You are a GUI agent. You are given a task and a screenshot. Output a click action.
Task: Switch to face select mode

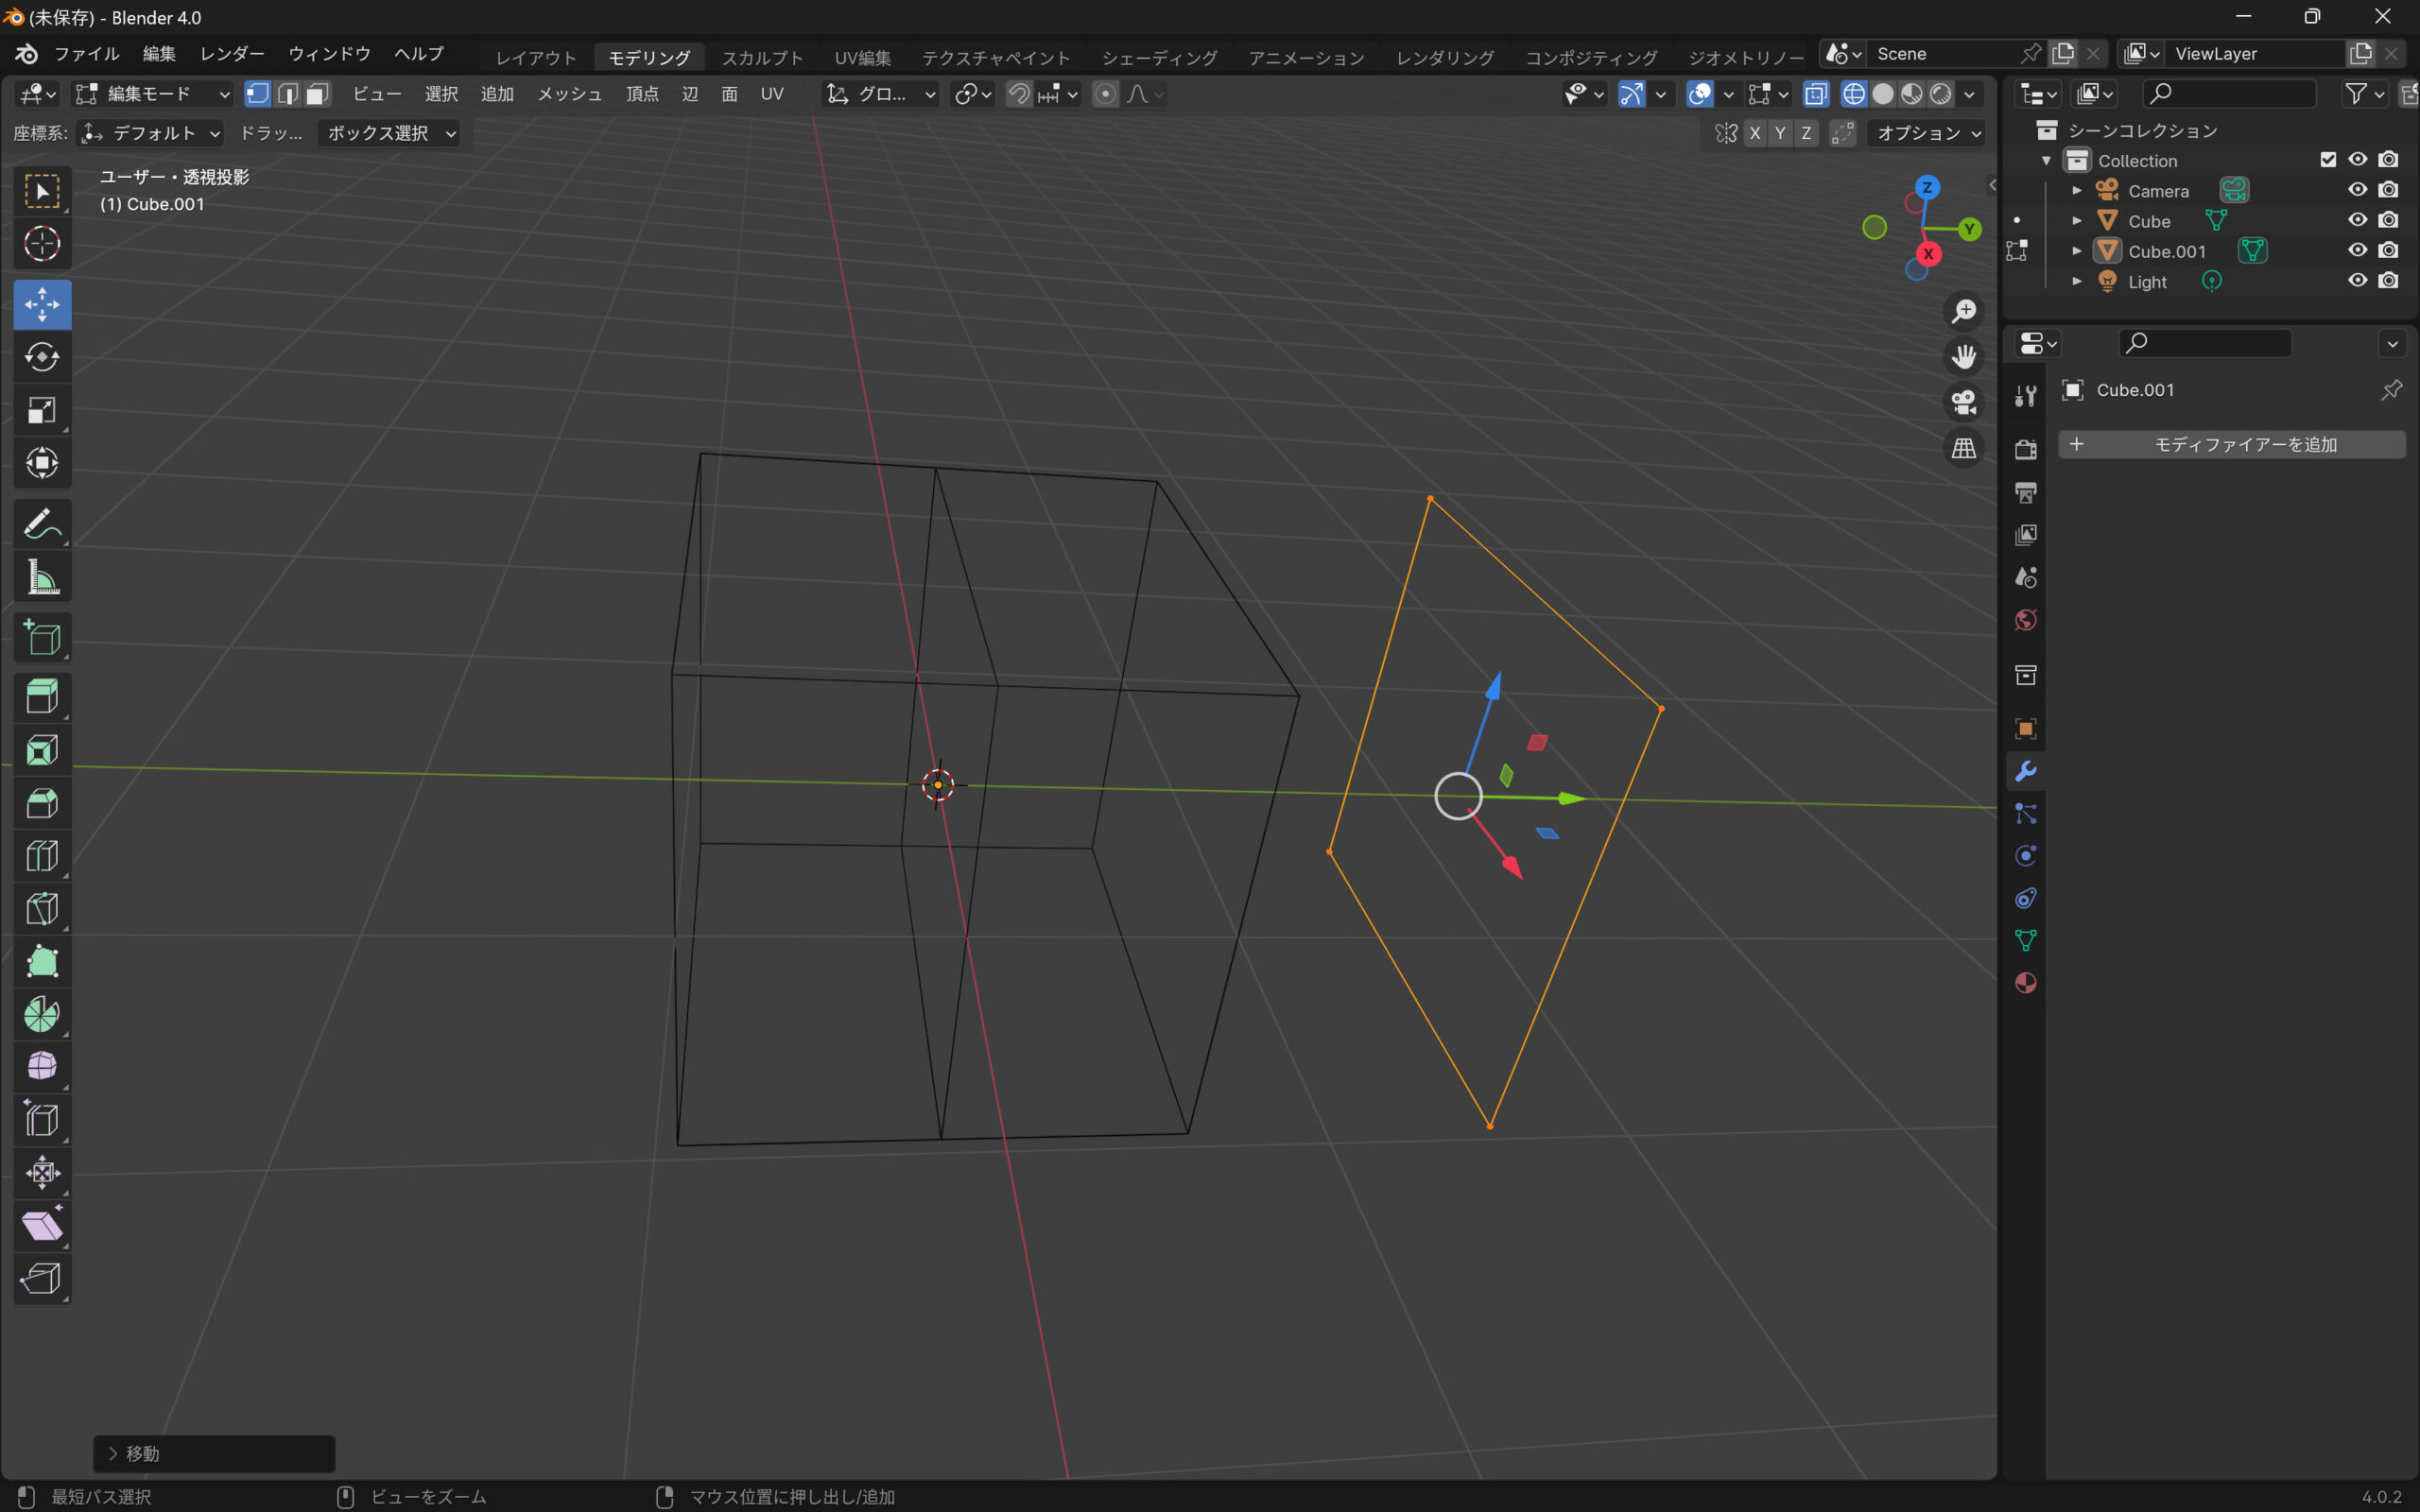[x=317, y=94]
